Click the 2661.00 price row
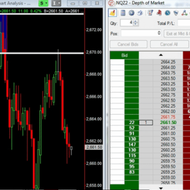190x190 pixels. 168,133
